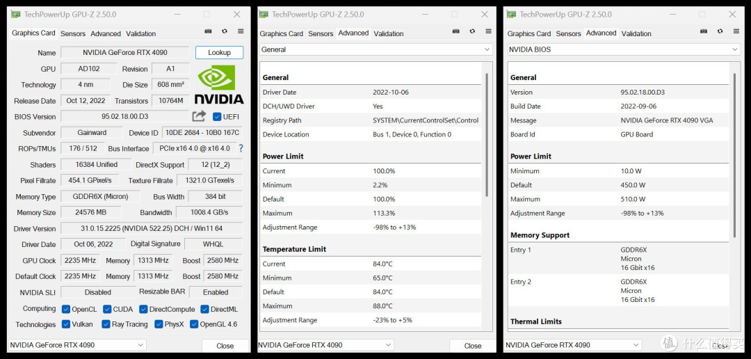Click Memory Support Entry 2 row
The width and height of the screenshot is (751, 359).
pos(618,291)
